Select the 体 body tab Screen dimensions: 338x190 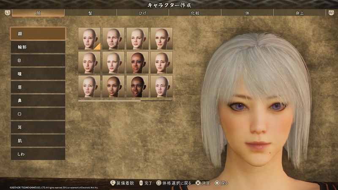[247, 13]
